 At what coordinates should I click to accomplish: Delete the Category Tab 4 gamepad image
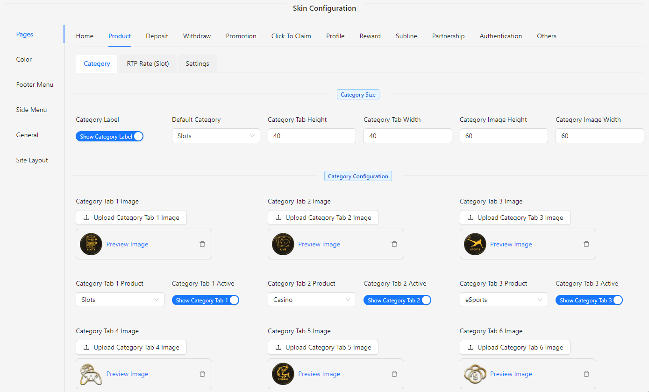202,374
